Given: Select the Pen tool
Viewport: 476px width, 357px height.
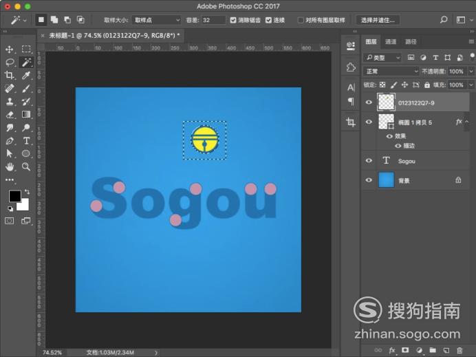Looking at the screenshot, I should (x=10, y=140).
